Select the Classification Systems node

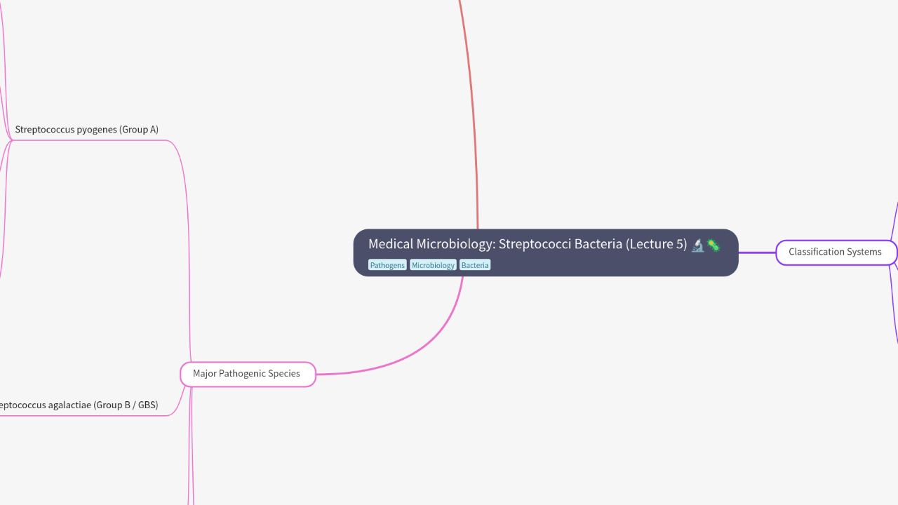(836, 252)
